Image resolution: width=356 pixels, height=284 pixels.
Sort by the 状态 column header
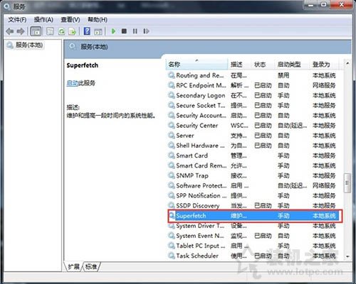tap(263, 65)
